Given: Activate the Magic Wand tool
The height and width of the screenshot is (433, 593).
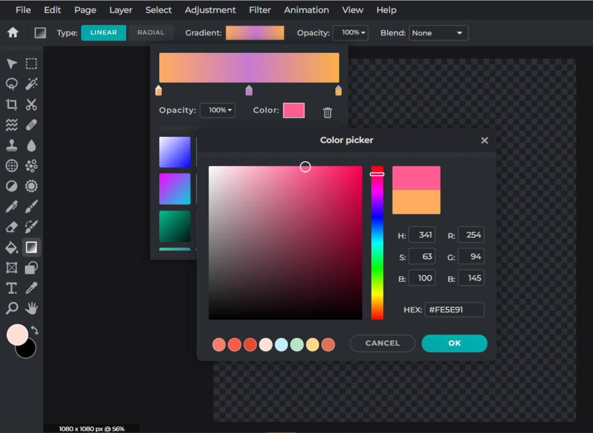Looking at the screenshot, I should [x=31, y=83].
